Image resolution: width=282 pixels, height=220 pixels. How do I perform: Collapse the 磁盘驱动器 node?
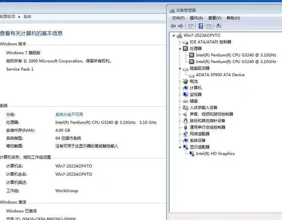point(180,68)
